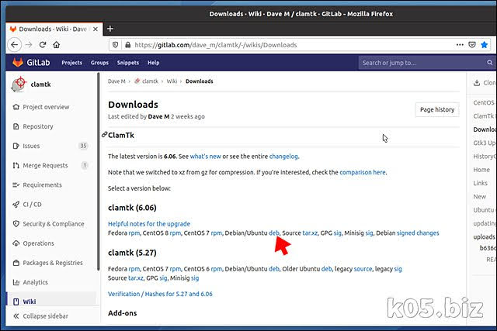The width and height of the screenshot is (497, 331).
Task: Open the Links wiki page in right sidebar
Action: pyautogui.click(x=480, y=183)
